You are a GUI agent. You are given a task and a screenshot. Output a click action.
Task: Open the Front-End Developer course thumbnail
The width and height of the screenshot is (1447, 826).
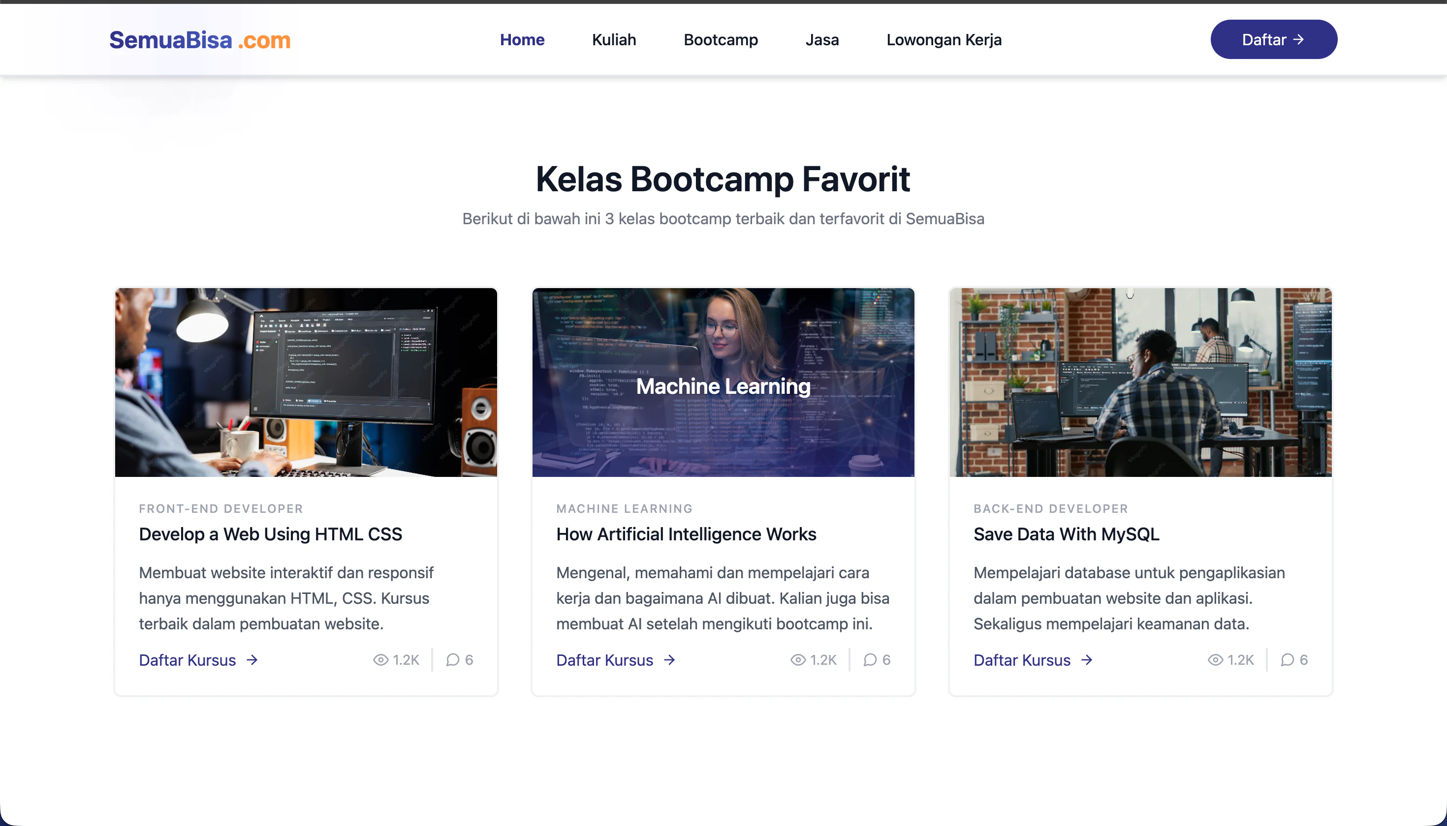click(x=306, y=383)
